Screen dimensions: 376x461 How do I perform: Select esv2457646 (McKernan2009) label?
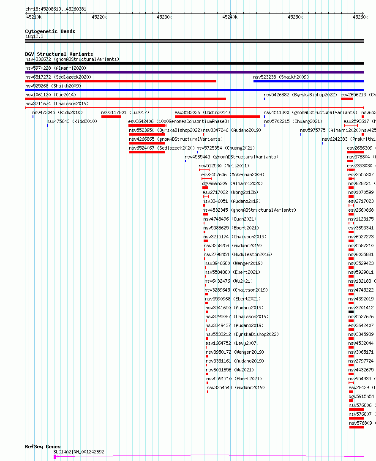pyautogui.click(x=233, y=174)
